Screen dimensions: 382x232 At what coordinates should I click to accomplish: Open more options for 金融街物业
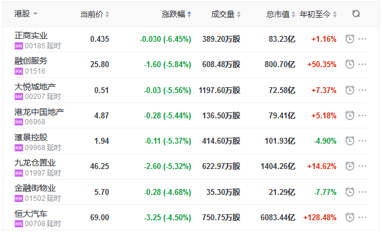(x=363, y=192)
